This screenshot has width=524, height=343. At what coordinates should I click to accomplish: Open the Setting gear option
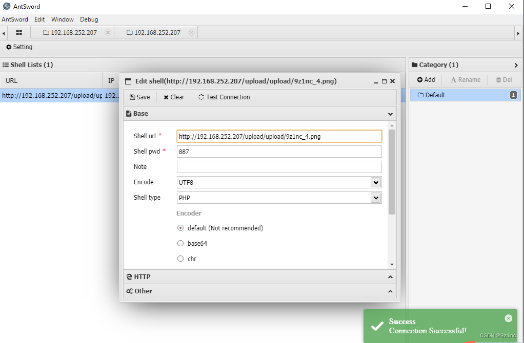click(x=19, y=47)
